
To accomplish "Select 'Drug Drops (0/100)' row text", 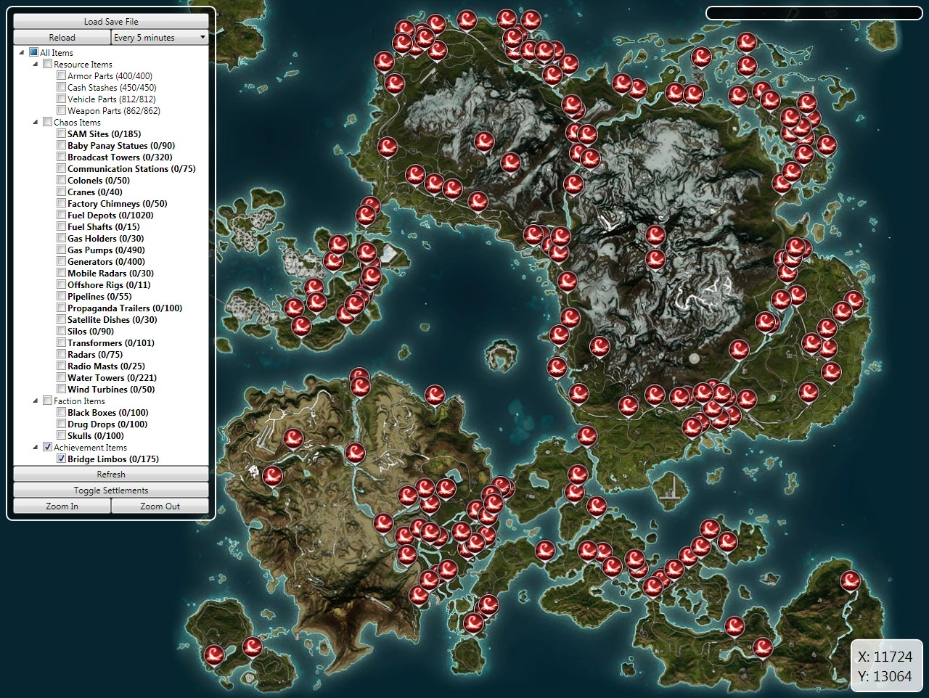I will click(x=107, y=424).
